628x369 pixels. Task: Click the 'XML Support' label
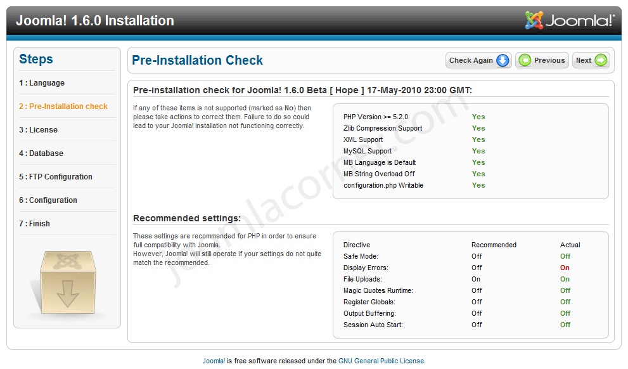point(363,140)
